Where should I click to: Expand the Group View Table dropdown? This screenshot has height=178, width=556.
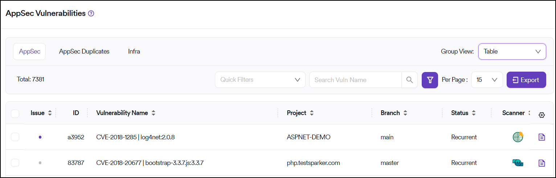coord(512,51)
